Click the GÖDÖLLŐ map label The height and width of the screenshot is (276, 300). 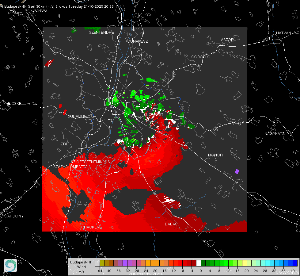click(x=201, y=57)
